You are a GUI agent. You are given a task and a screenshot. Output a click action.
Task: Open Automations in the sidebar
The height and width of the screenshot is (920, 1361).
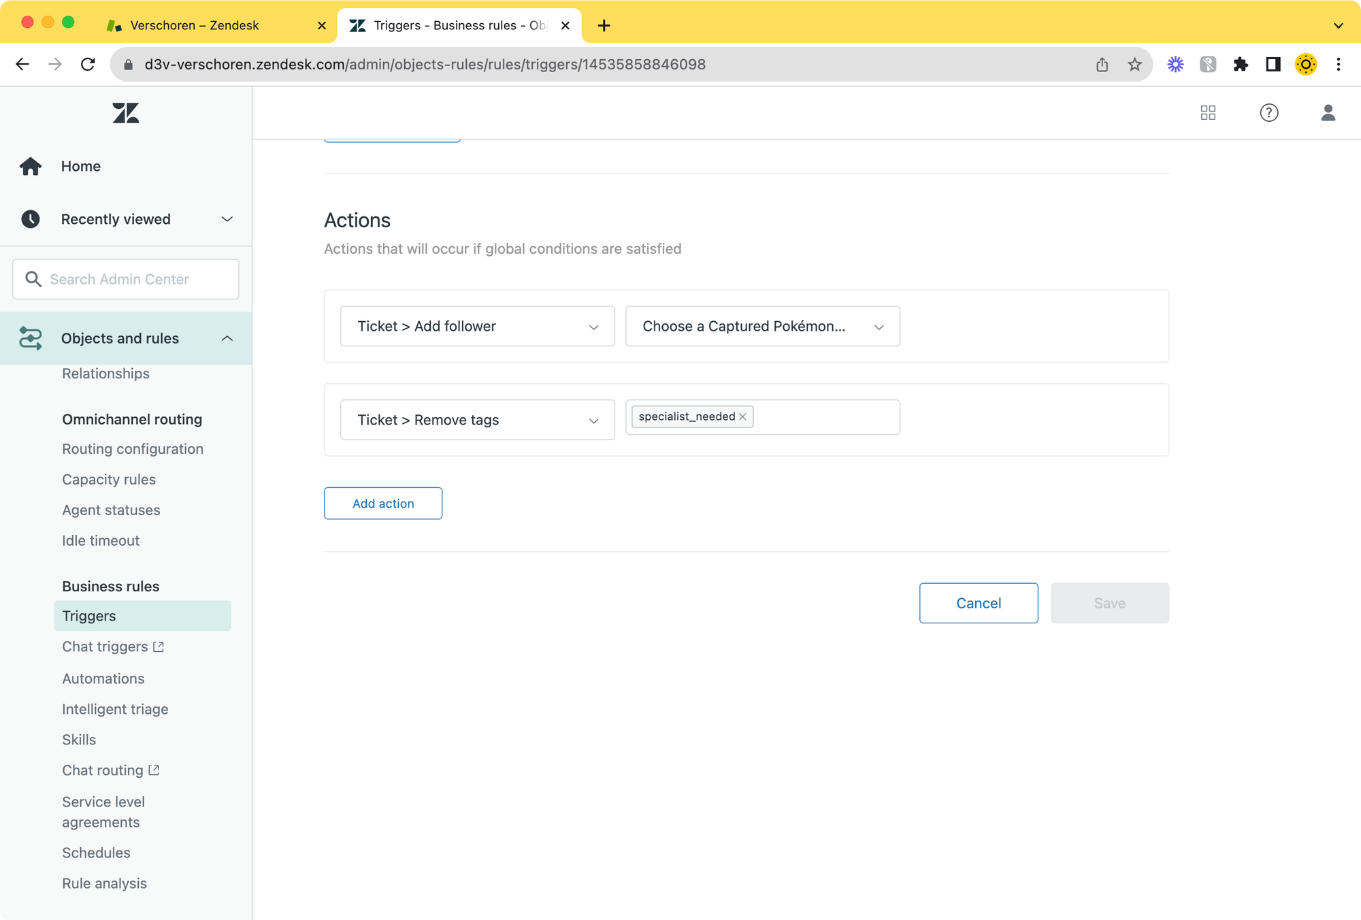(103, 678)
